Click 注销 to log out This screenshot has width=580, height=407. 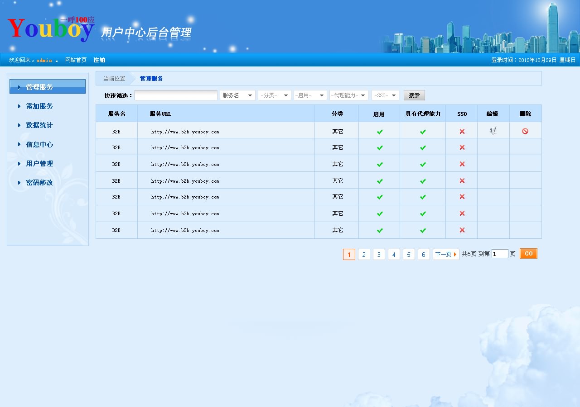coord(99,60)
